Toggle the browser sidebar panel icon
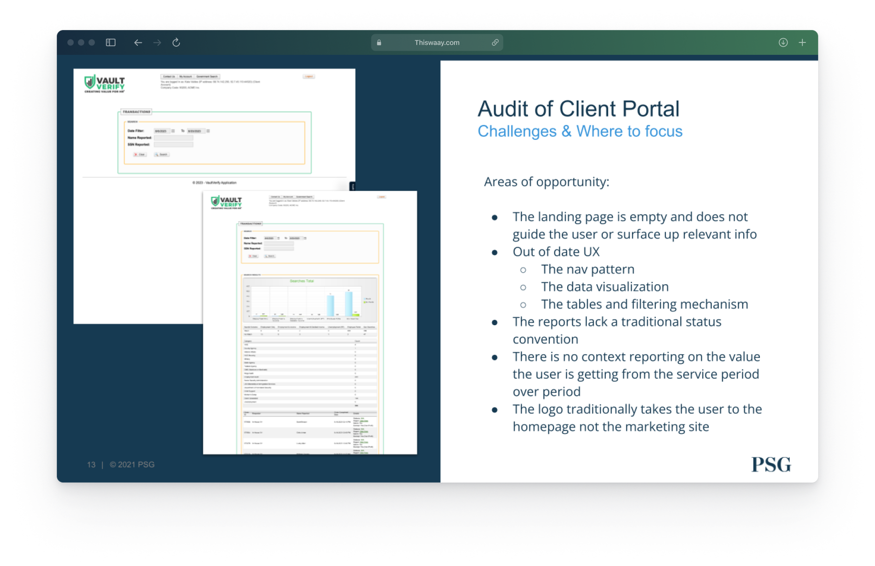 point(111,42)
